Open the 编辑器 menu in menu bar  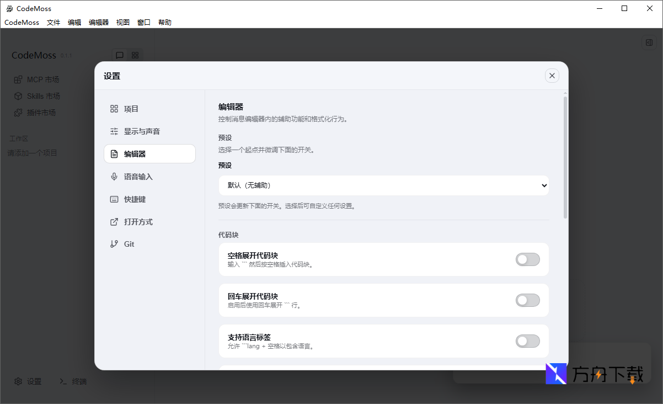click(99, 23)
